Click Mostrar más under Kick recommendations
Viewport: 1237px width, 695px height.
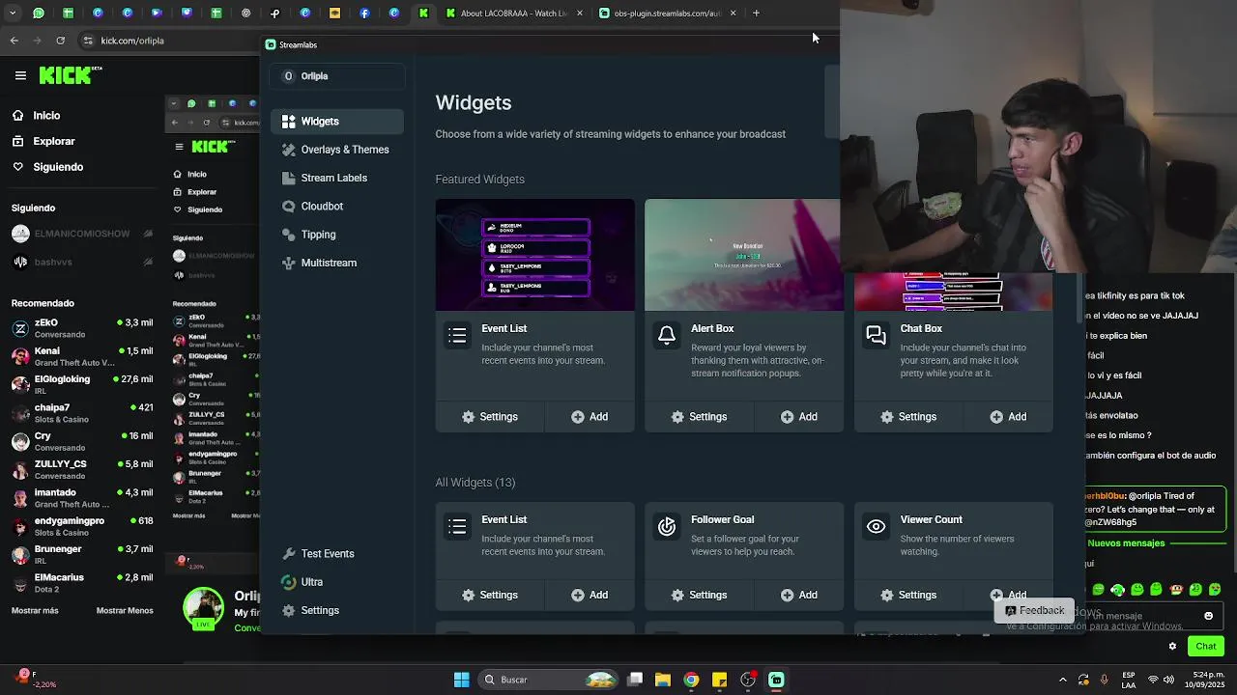35,611
